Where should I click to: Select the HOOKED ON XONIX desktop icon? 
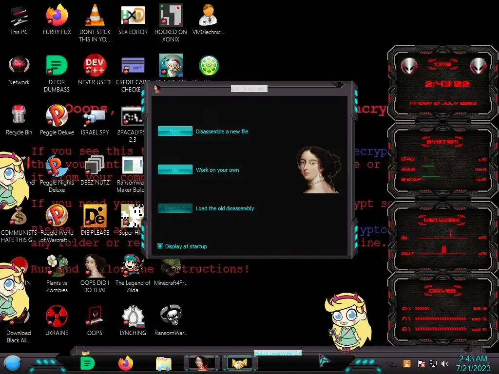(x=171, y=23)
